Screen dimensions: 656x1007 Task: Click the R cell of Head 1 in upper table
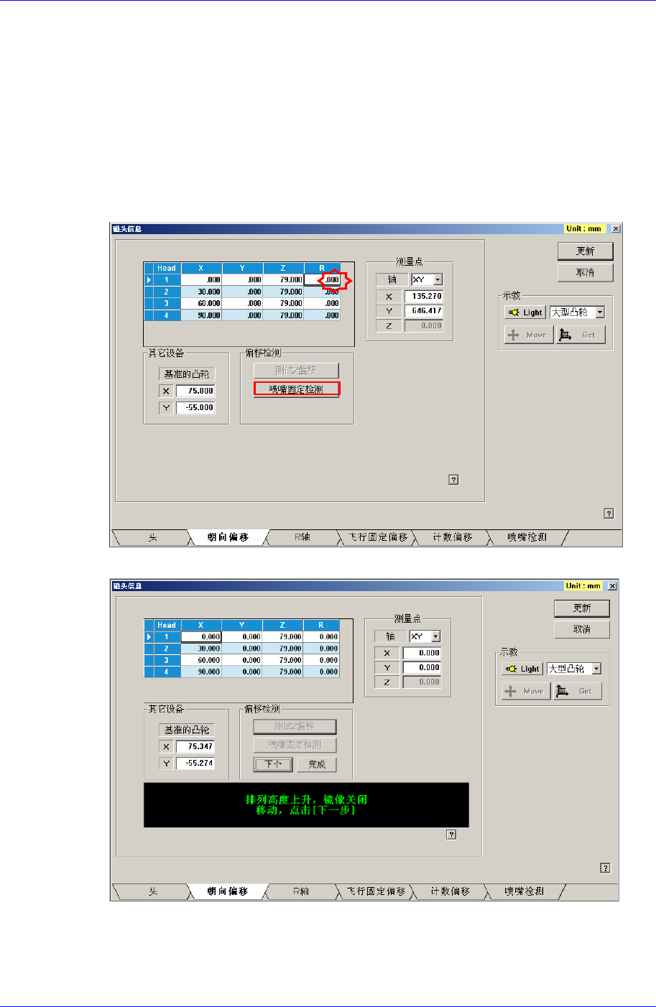click(x=322, y=280)
